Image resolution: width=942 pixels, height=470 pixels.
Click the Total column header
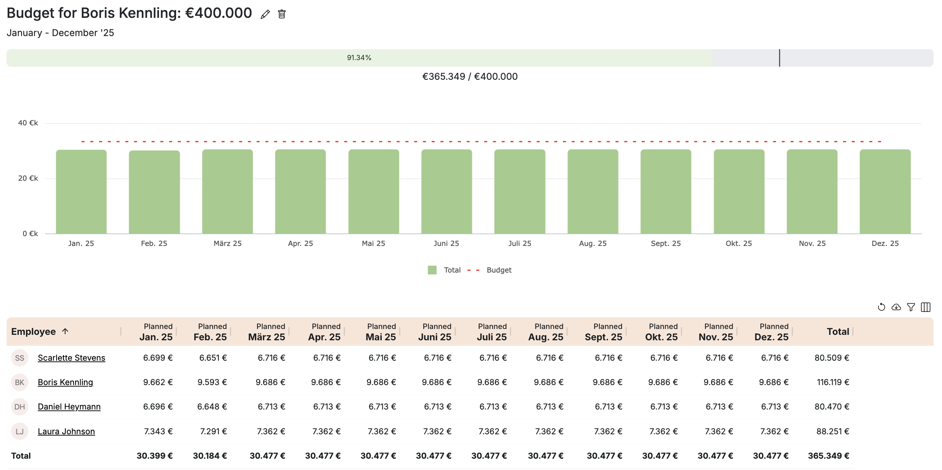coord(837,332)
